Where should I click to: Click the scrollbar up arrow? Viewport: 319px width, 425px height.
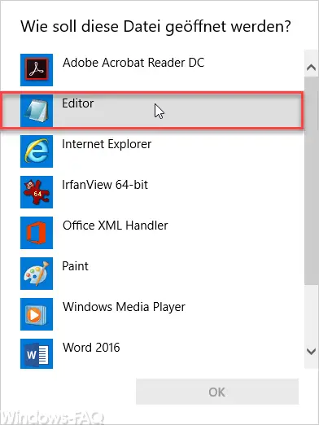[311, 67]
